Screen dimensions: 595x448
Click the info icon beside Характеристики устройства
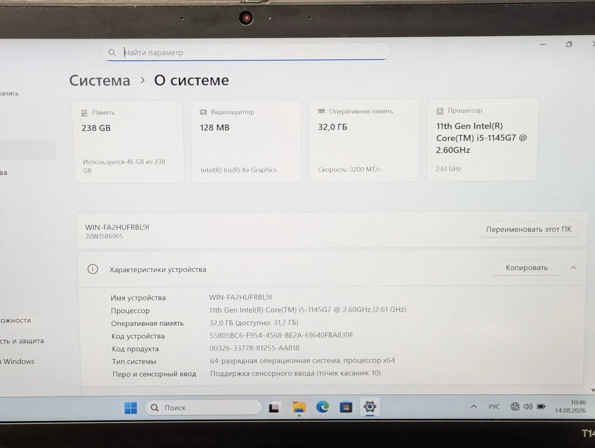point(93,269)
